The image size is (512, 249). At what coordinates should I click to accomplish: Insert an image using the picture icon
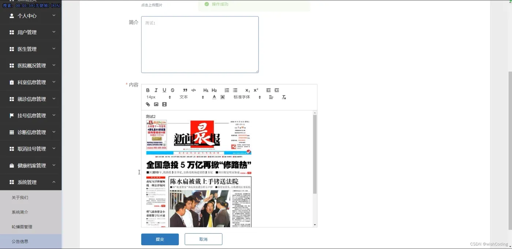point(156,104)
